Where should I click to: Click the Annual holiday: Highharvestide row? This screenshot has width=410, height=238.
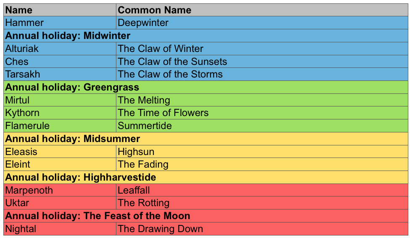coord(206,177)
